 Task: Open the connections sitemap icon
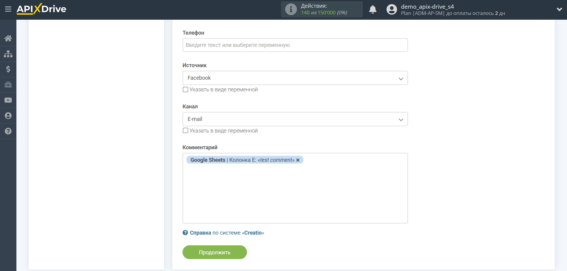(8, 54)
